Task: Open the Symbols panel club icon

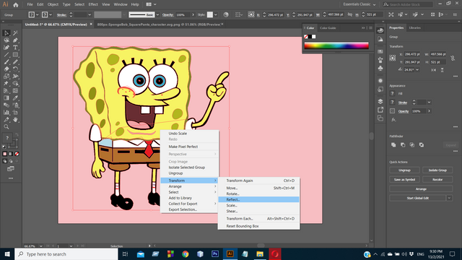Action: [x=380, y=69]
